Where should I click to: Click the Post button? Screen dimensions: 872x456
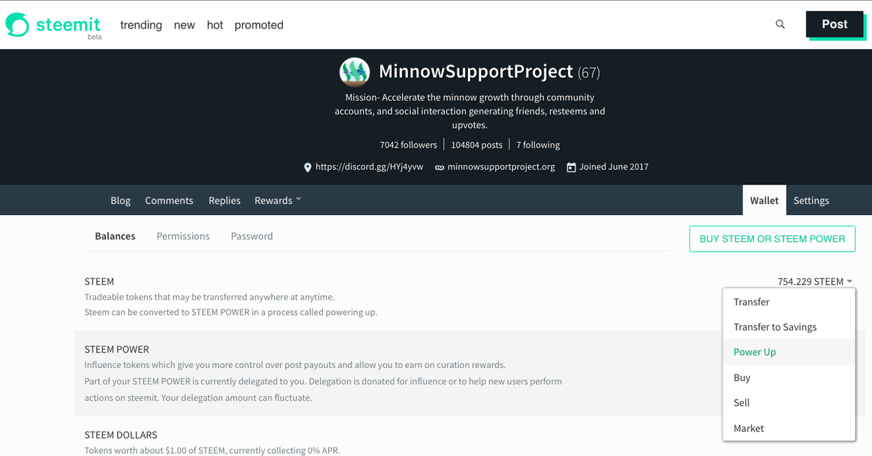[x=835, y=25]
